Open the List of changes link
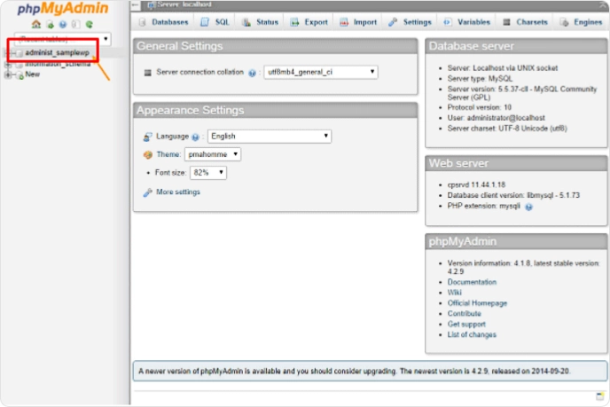The image size is (610, 407). pyautogui.click(x=472, y=334)
